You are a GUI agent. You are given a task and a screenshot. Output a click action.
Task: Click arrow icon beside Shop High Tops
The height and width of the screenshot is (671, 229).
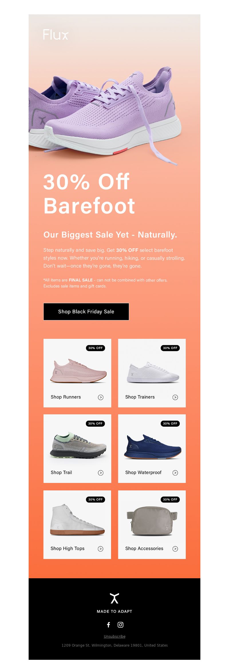pos(100,549)
